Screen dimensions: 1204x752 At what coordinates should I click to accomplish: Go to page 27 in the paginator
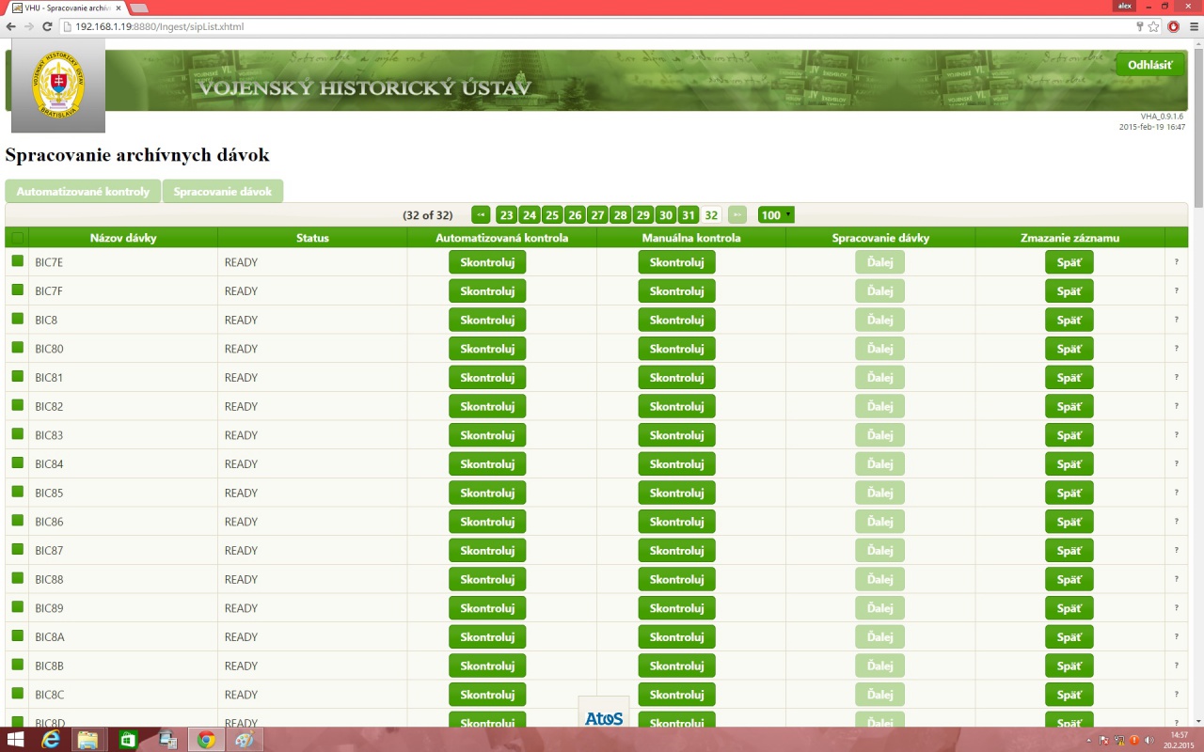(x=597, y=215)
